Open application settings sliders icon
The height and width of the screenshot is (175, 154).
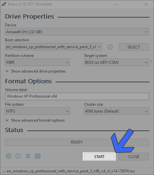tap(28, 156)
